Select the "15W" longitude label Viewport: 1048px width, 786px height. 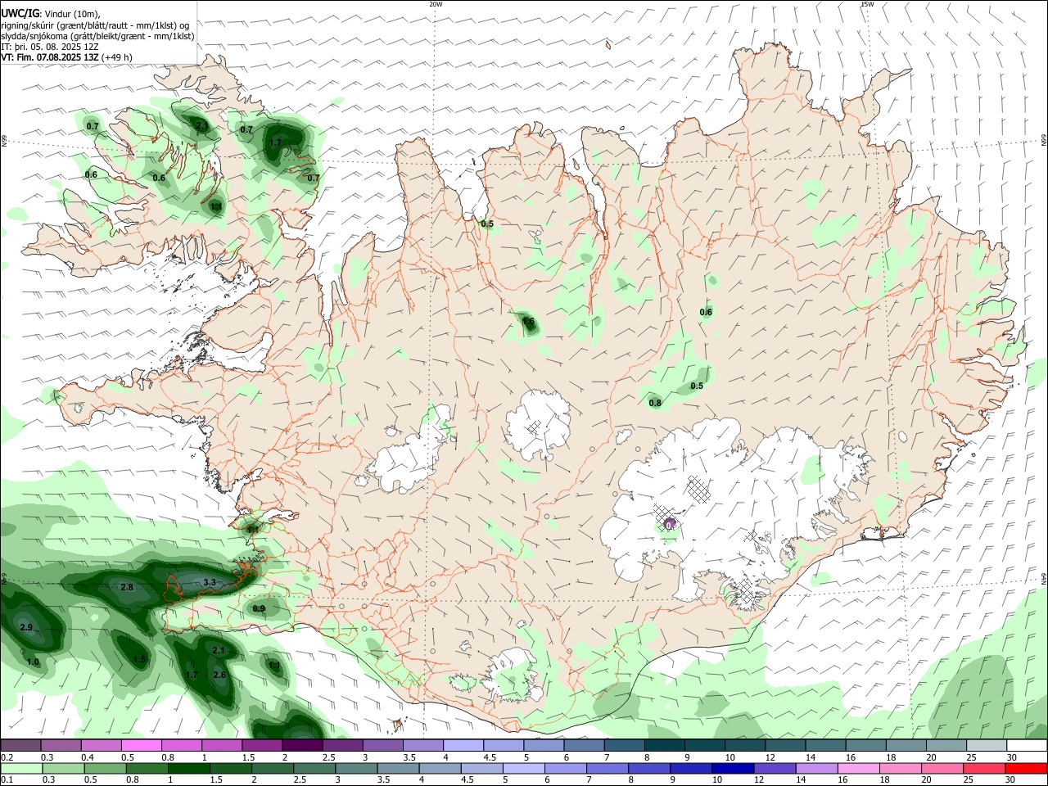(867, 4)
